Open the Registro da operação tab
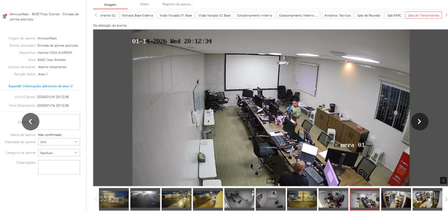 point(177,4)
